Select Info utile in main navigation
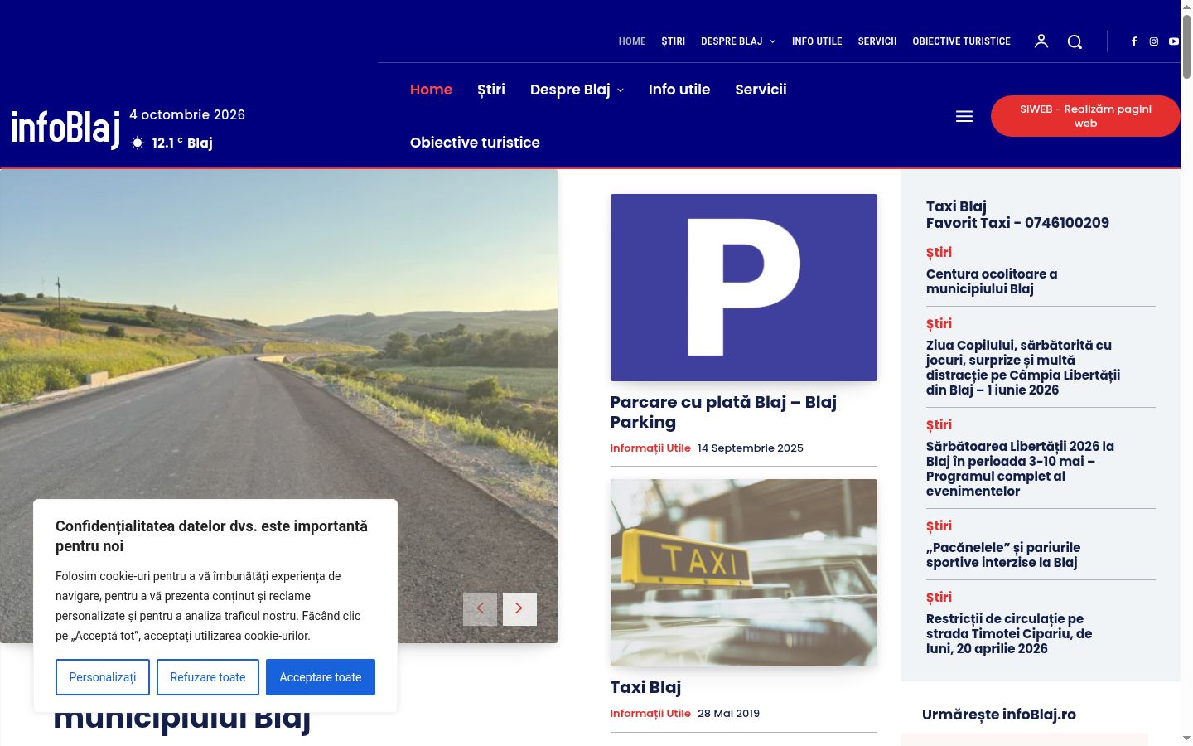The image size is (1193, 746). tap(679, 90)
